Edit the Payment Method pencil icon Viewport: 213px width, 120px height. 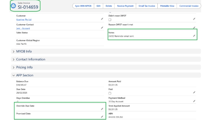click(x=194, y=101)
